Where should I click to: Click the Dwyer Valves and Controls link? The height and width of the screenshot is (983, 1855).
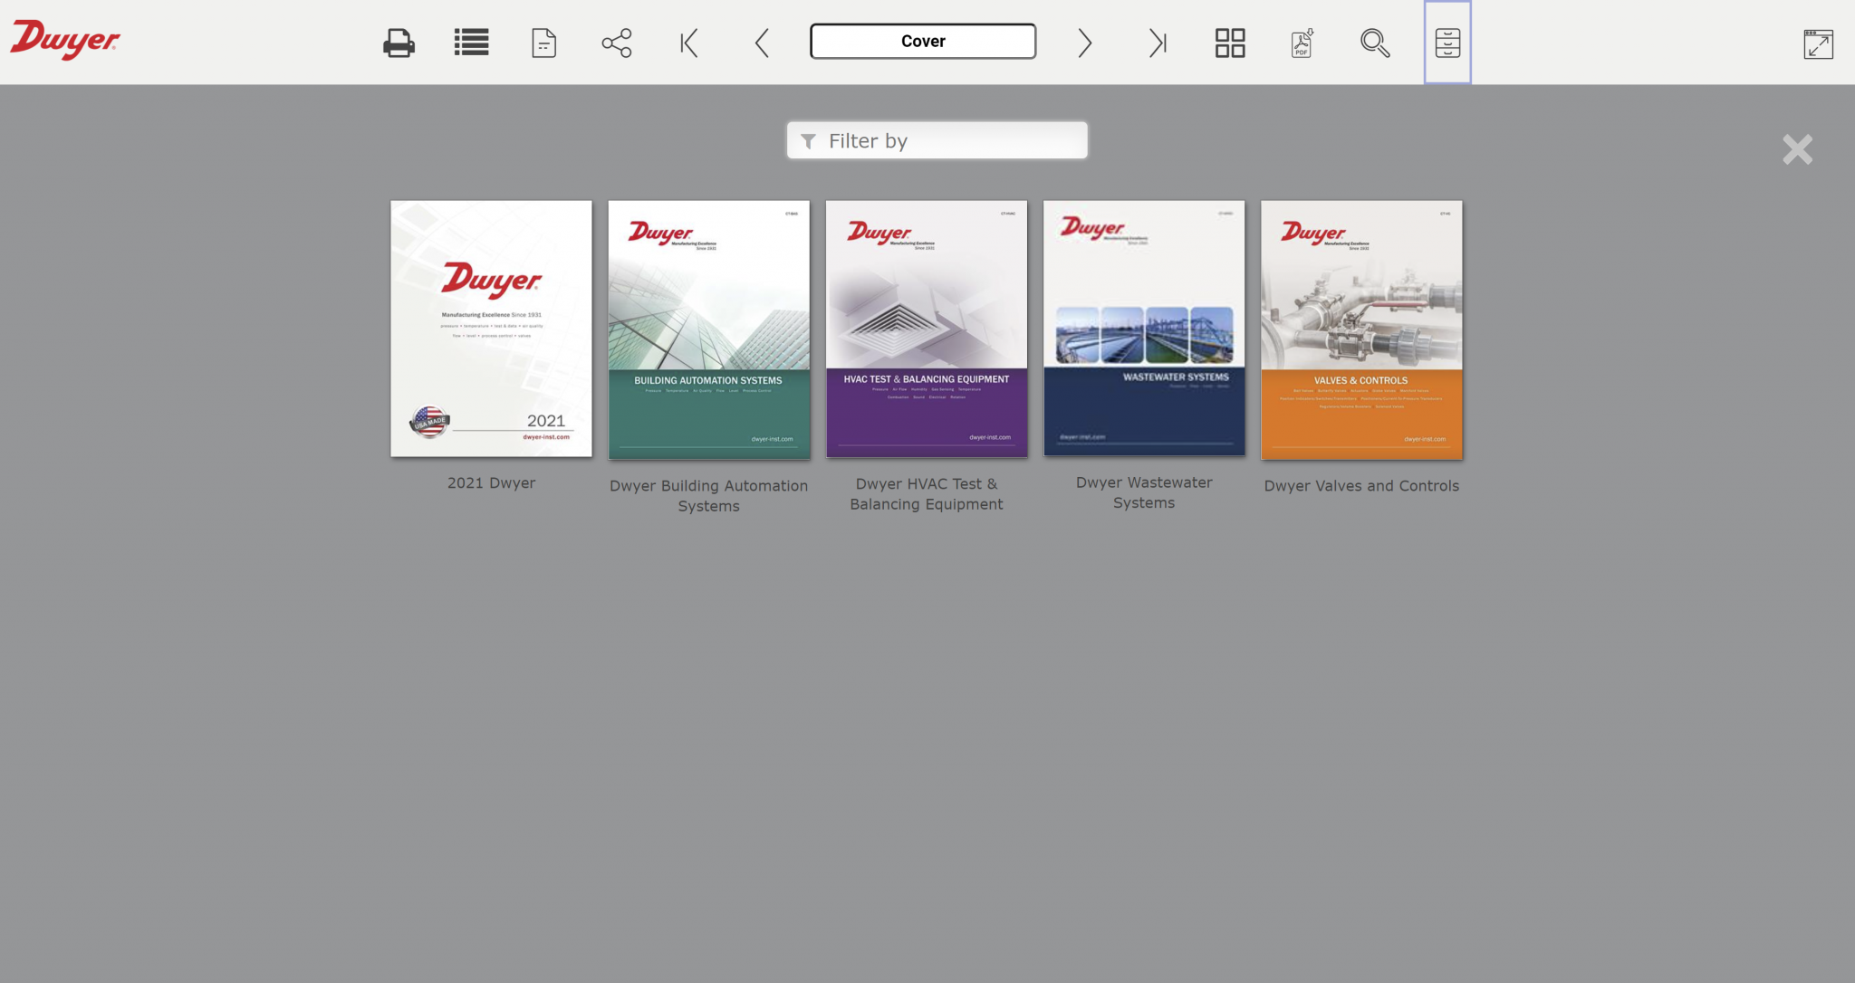coord(1361,329)
